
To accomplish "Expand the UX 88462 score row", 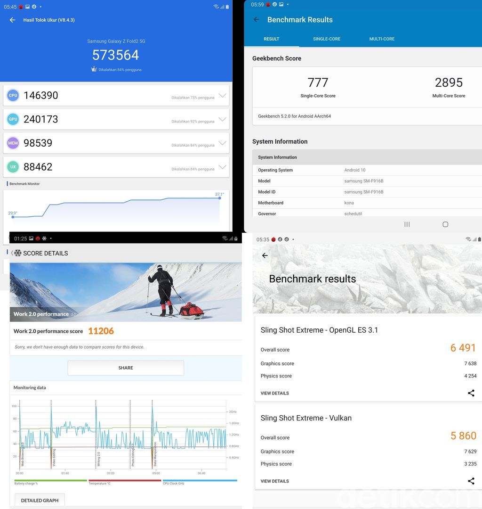I will pos(116,167).
